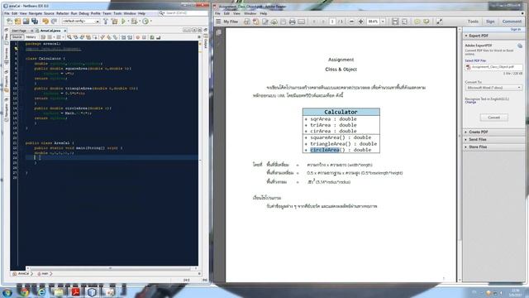This screenshot has height=298, width=529.
Task: Open Adobe Reader Window menu
Action: pos(250,13)
